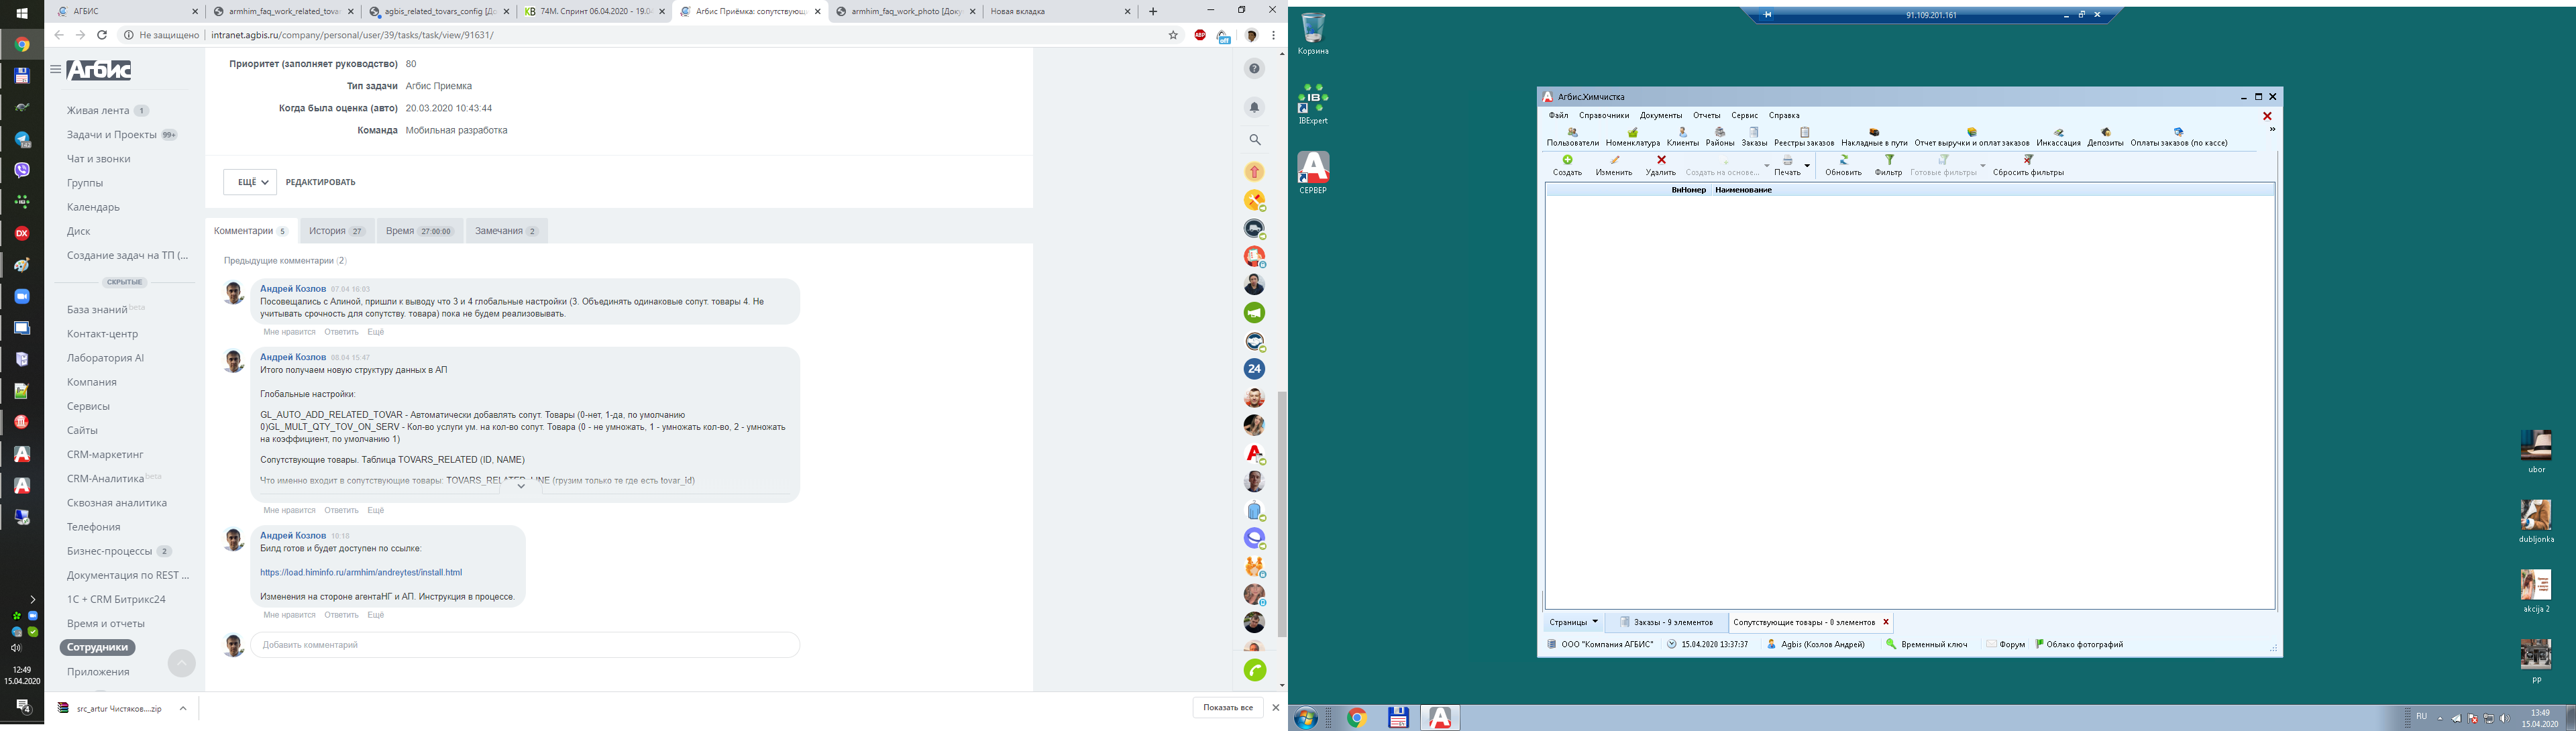Switch to Замечания tab
The width and height of the screenshot is (2576, 731).
[506, 231]
